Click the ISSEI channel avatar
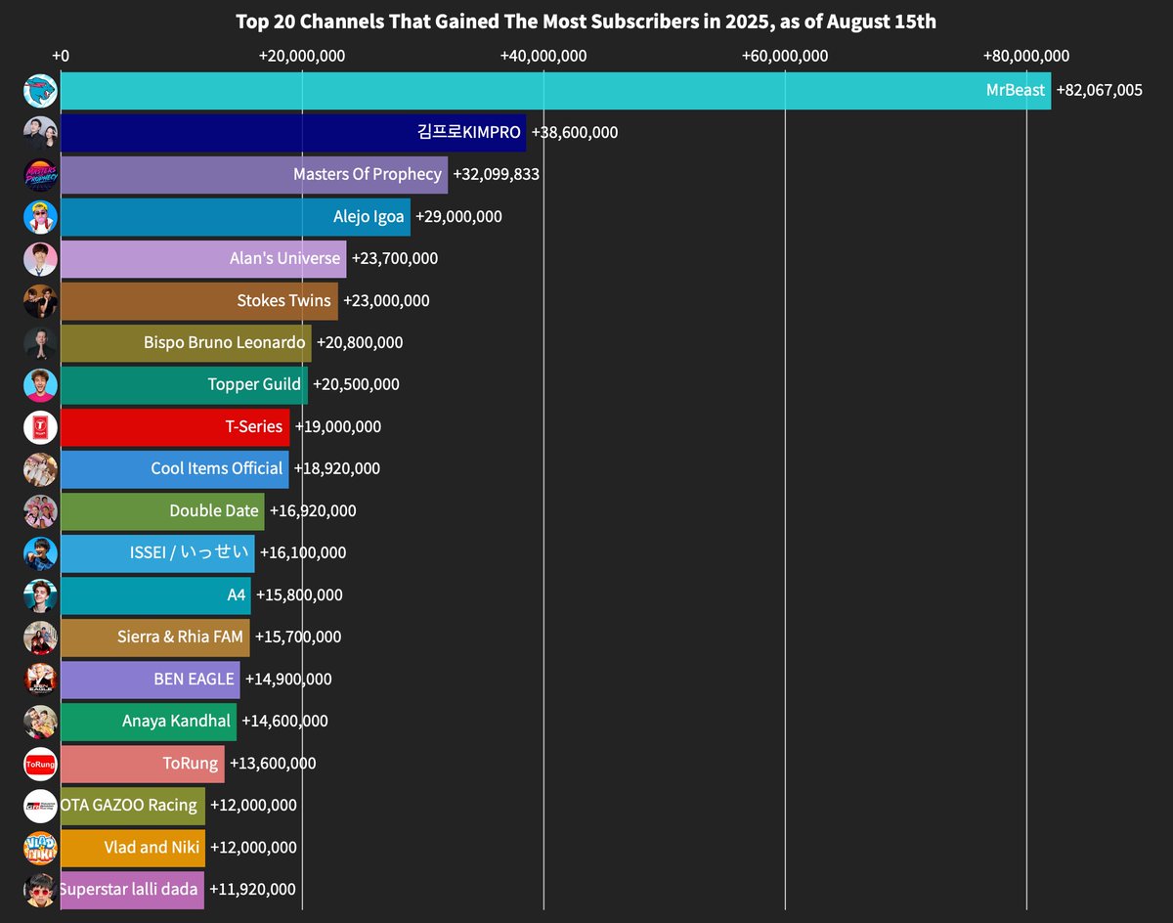This screenshot has height=923, width=1173. [x=40, y=553]
